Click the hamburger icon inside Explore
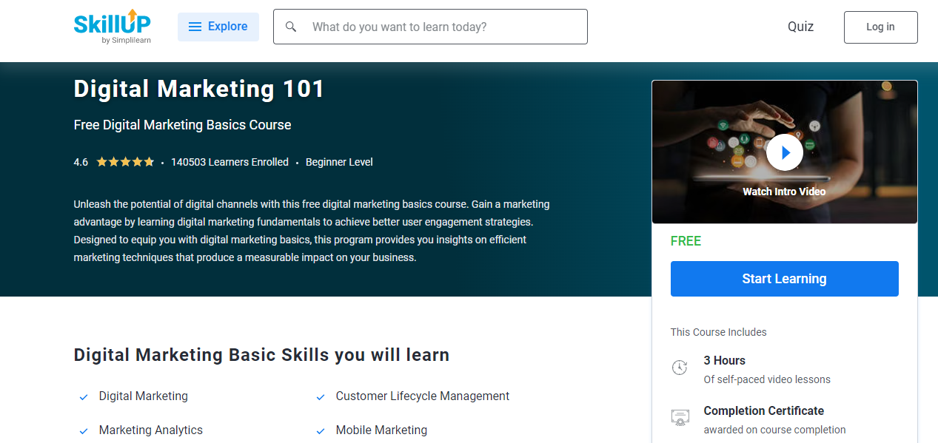 tap(195, 26)
